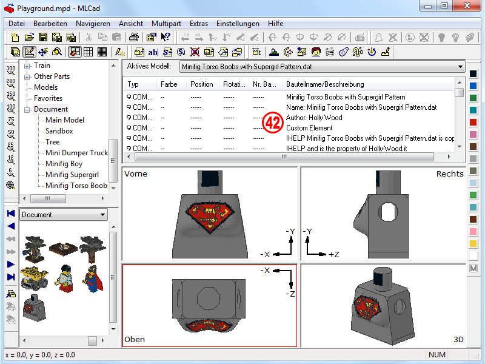Image resolution: width=485 pixels, height=364 pixels.
Task: Open the minifig generator face icon
Action: point(316,52)
